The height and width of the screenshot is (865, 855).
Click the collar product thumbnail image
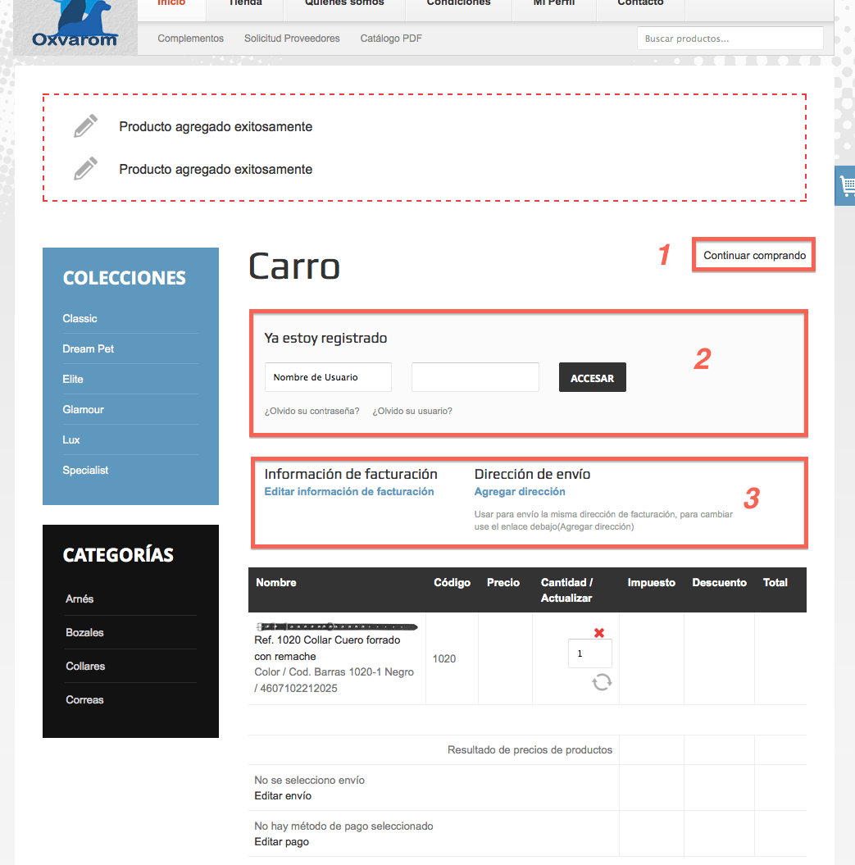(x=336, y=626)
